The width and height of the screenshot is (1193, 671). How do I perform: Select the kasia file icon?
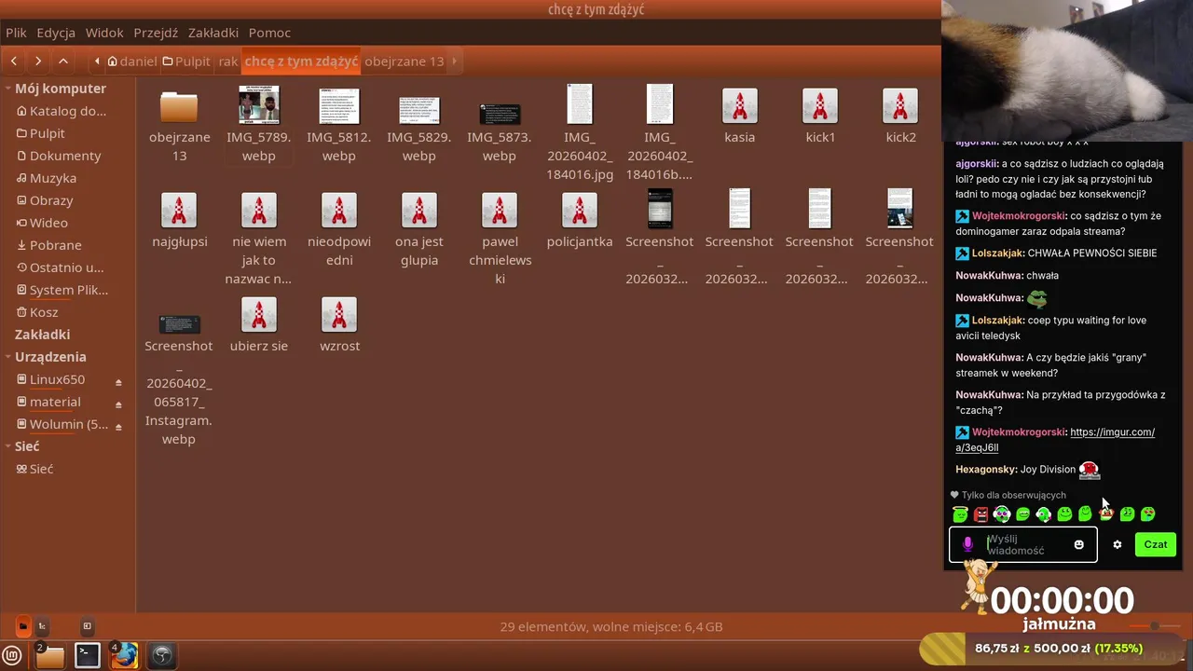pyautogui.click(x=740, y=106)
